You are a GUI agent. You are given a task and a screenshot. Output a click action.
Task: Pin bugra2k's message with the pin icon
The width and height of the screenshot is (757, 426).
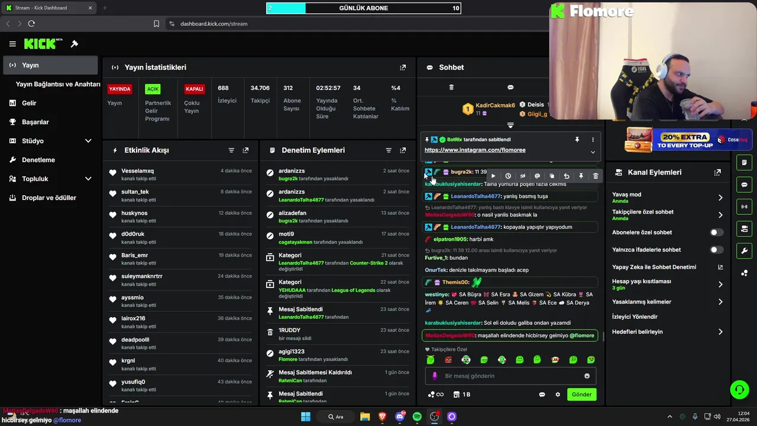(x=581, y=176)
